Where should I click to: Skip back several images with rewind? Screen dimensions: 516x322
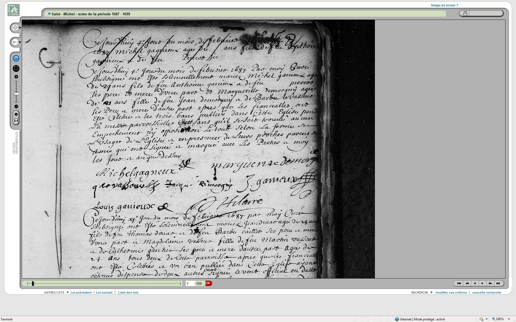pyautogui.click(x=467, y=283)
